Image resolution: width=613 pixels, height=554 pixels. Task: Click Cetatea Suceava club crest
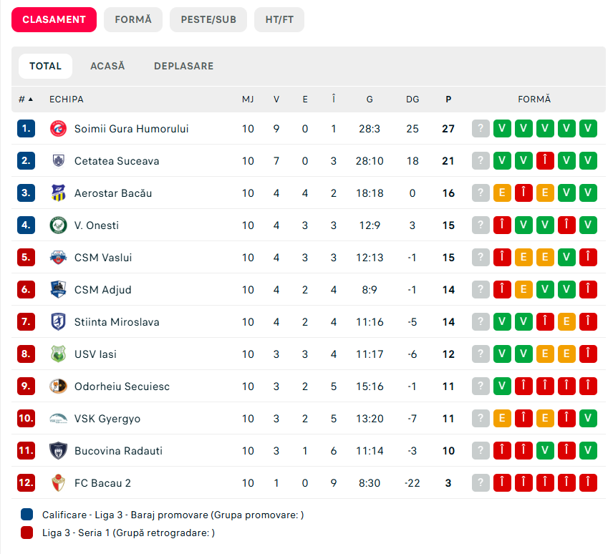[x=58, y=161]
